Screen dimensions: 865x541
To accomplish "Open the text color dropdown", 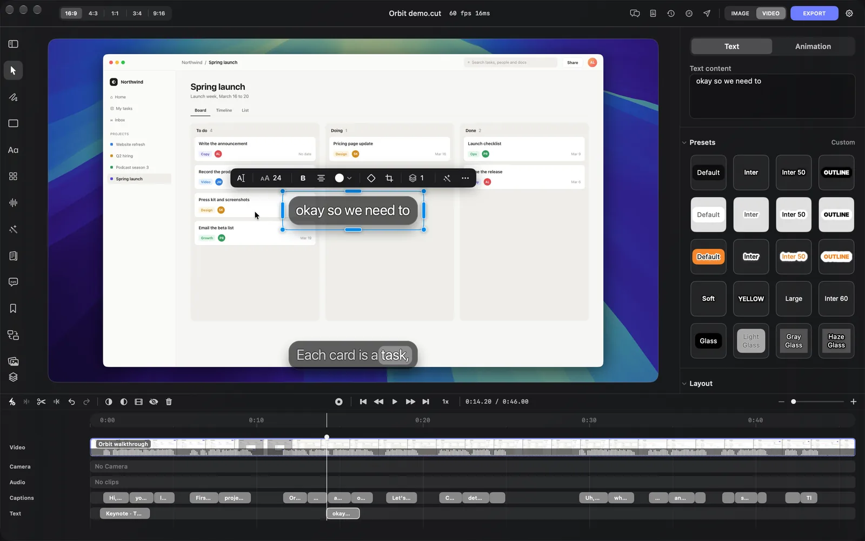I will coord(343,178).
